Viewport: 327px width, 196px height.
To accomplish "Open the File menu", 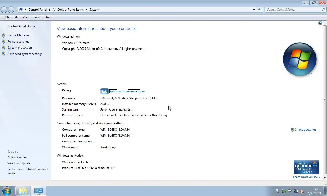I will [7, 17].
